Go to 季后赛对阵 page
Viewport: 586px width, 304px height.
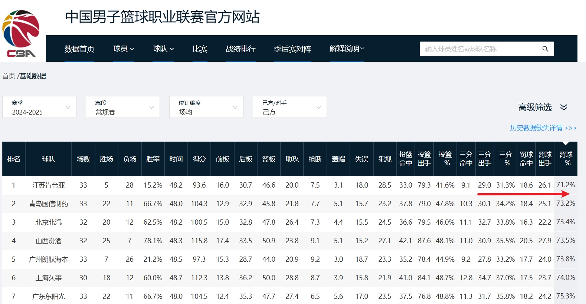[292, 49]
